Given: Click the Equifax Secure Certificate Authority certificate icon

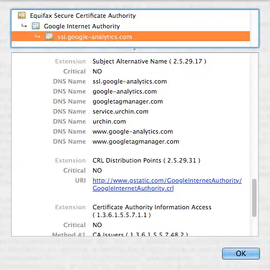Looking at the screenshot, I should click(22, 15).
